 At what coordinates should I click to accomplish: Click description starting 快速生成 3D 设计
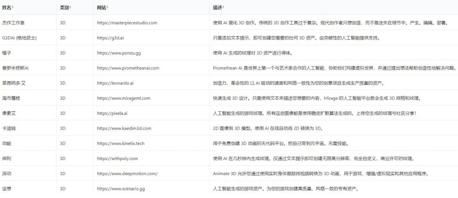[317, 98]
